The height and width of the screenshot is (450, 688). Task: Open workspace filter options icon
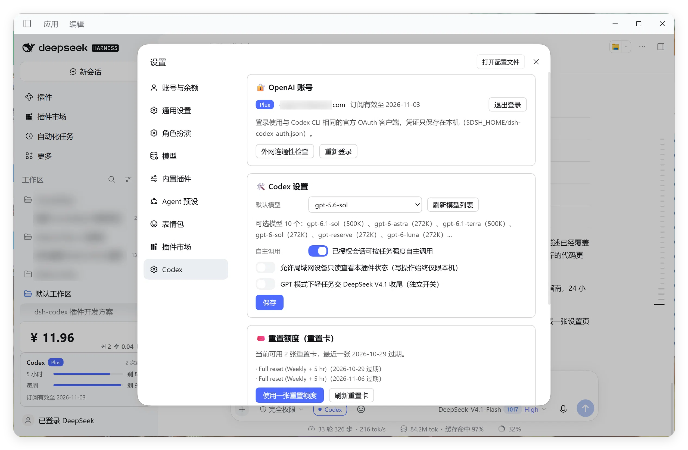click(128, 179)
